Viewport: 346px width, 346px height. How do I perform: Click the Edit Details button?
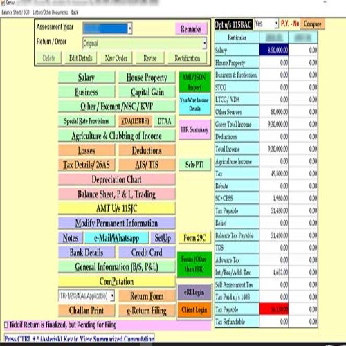point(81,58)
